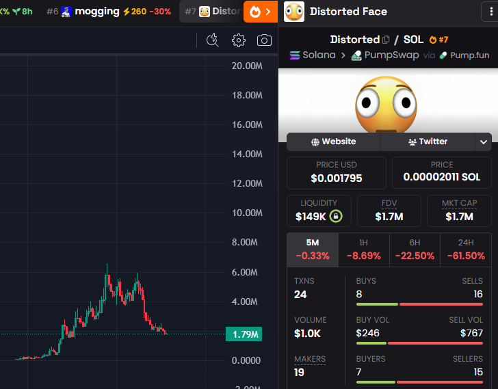This screenshot has width=498, height=389.
Task: Click the orange trending flame button
Action: [x=261, y=12]
